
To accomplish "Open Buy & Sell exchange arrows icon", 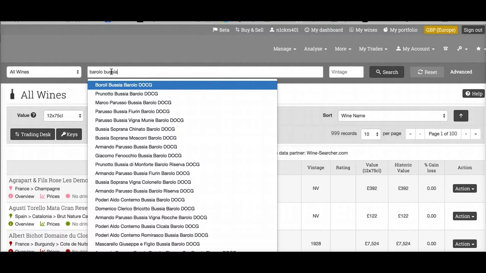I will pos(237,30).
